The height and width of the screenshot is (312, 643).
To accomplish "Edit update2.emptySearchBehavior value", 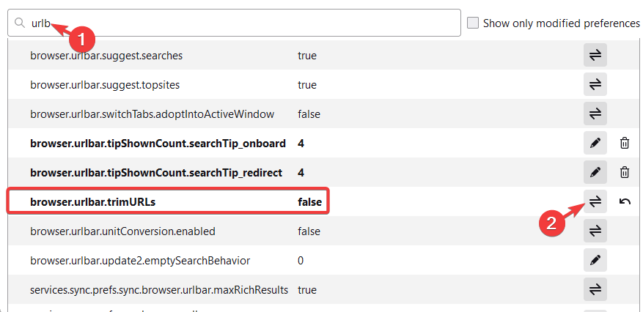I will tap(595, 260).
